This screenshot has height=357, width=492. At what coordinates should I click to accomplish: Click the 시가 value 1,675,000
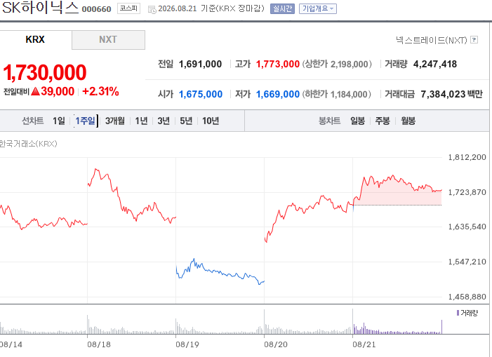[x=201, y=95]
